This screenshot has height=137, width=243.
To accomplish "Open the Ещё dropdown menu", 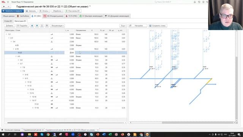I will pyautogui.click(x=123, y=25).
